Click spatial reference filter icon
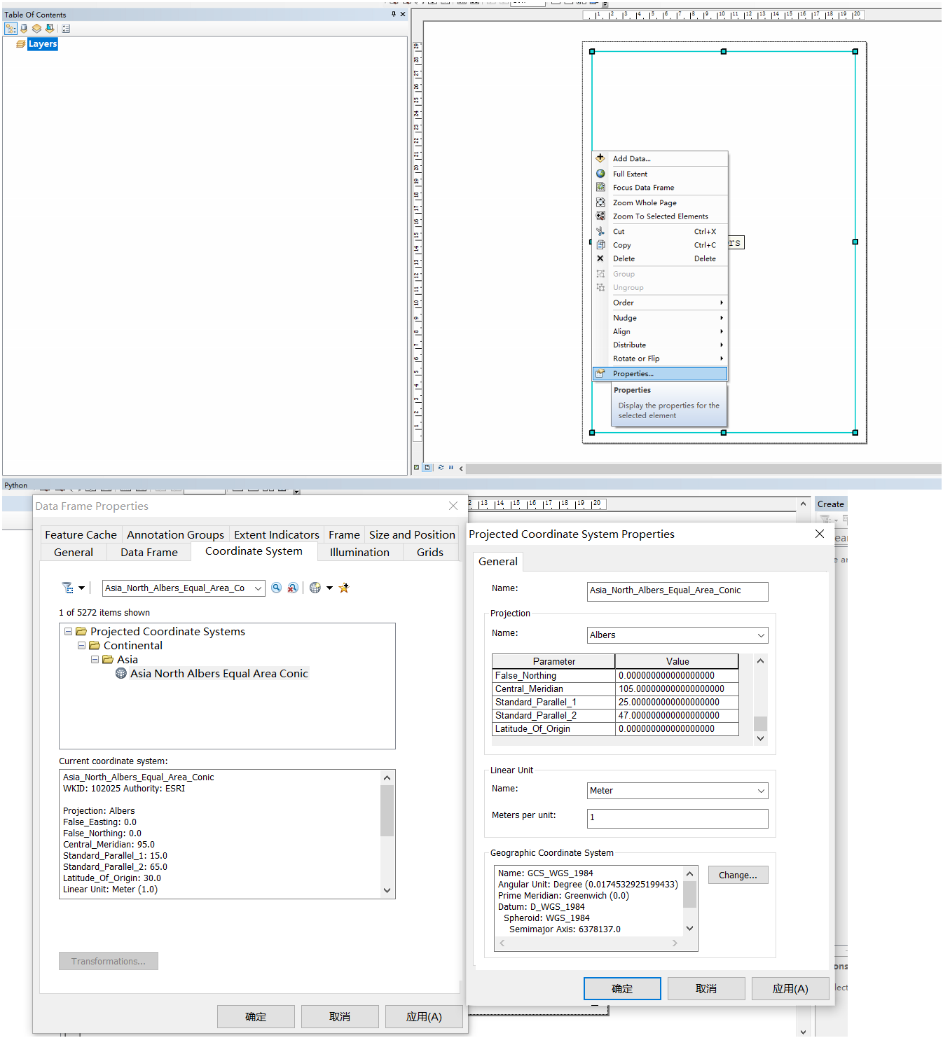This screenshot has width=943, height=1038. coord(67,588)
